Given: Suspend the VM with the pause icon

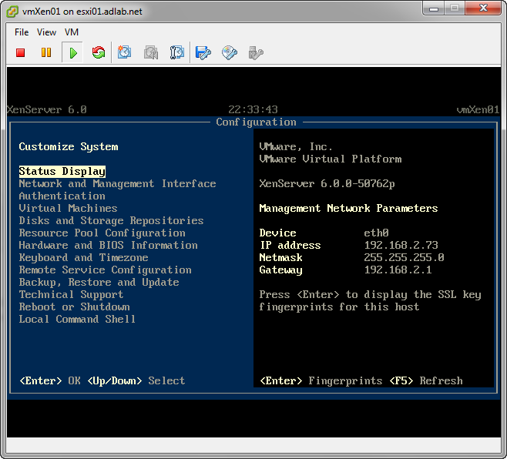Looking at the screenshot, I should (46, 52).
